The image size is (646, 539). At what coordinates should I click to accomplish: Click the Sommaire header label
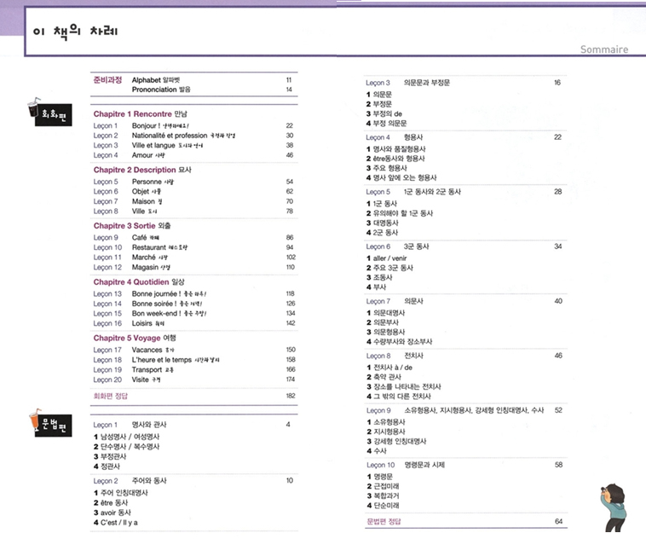[603, 49]
